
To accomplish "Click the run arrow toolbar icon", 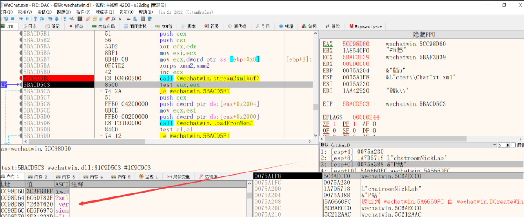I will pyautogui.click(x=21, y=19).
